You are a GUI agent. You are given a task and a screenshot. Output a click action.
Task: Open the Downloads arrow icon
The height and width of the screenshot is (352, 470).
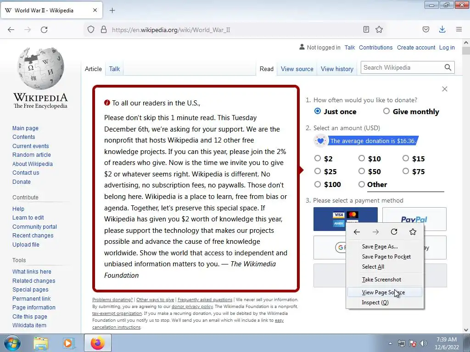click(x=442, y=29)
